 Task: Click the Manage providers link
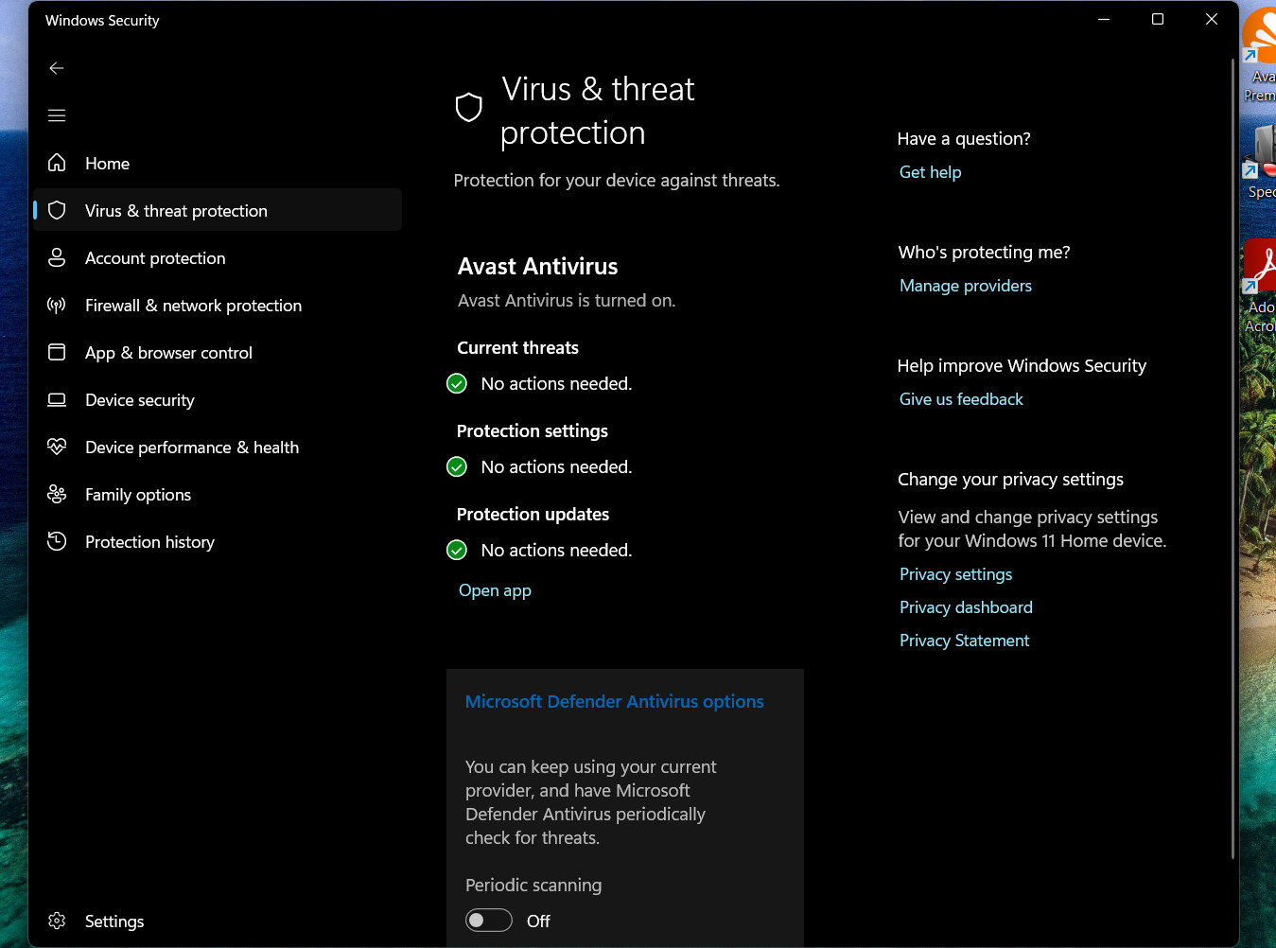pyautogui.click(x=966, y=286)
